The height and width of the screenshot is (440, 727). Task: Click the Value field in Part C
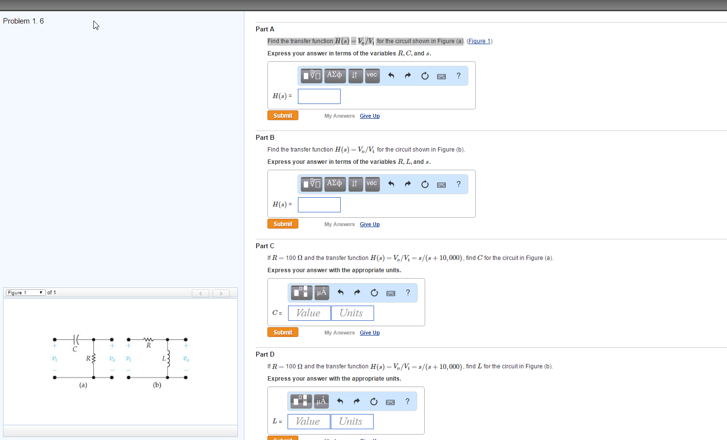[309, 313]
